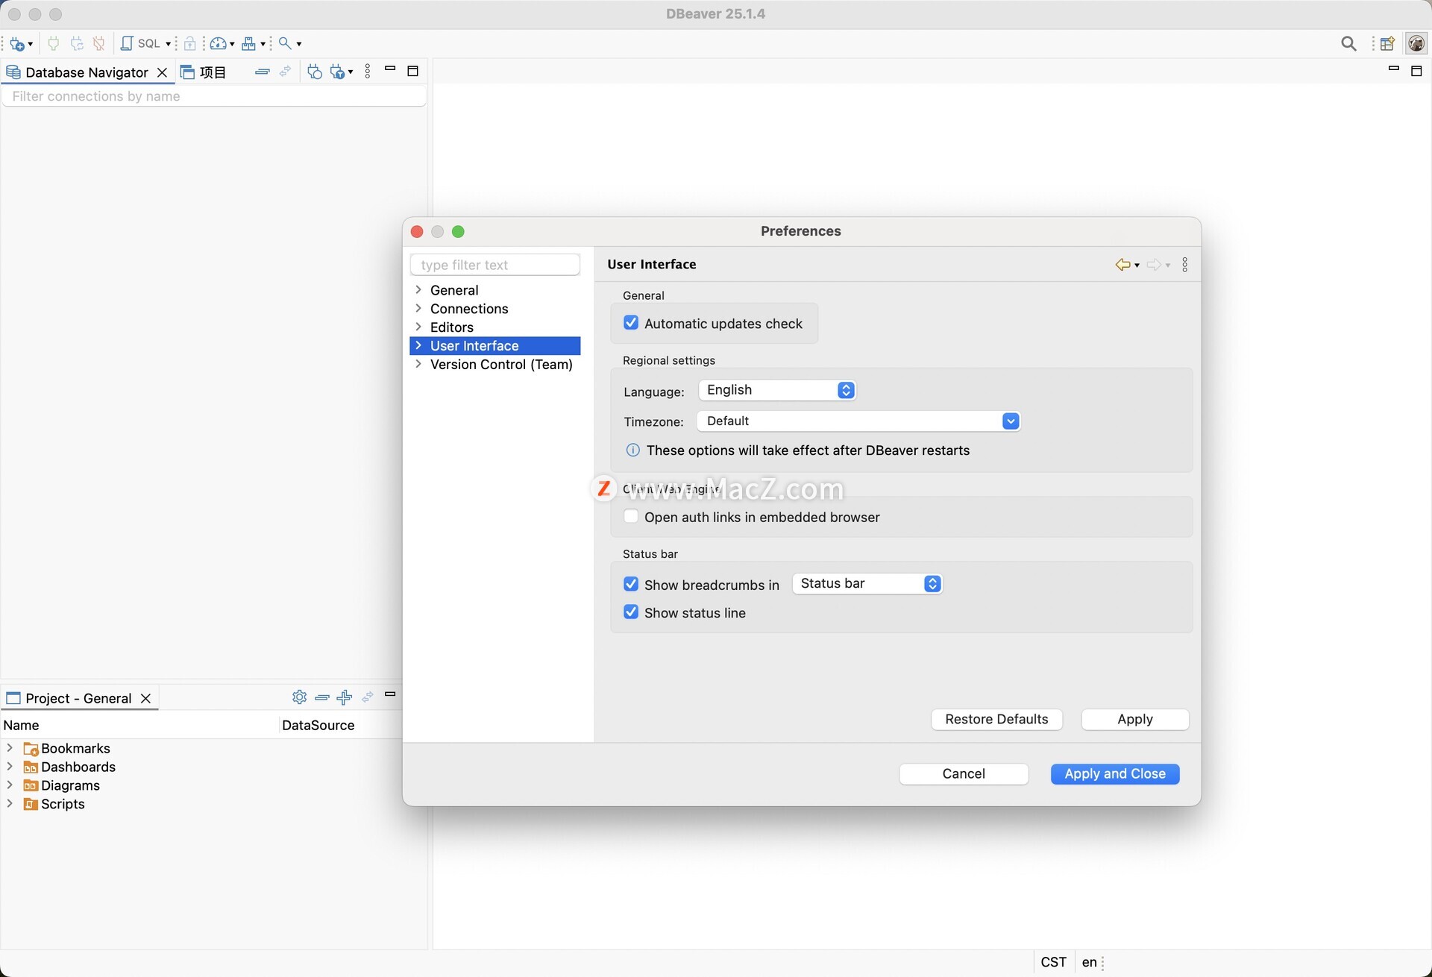Close the Database Navigator tab
The height and width of the screenshot is (977, 1432).
(162, 72)
